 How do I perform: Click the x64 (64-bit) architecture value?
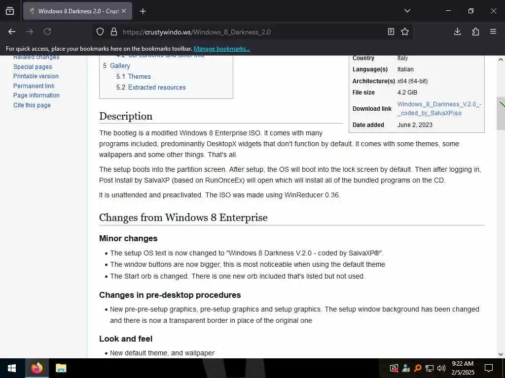pyautogui.click(x=412, y=81)
